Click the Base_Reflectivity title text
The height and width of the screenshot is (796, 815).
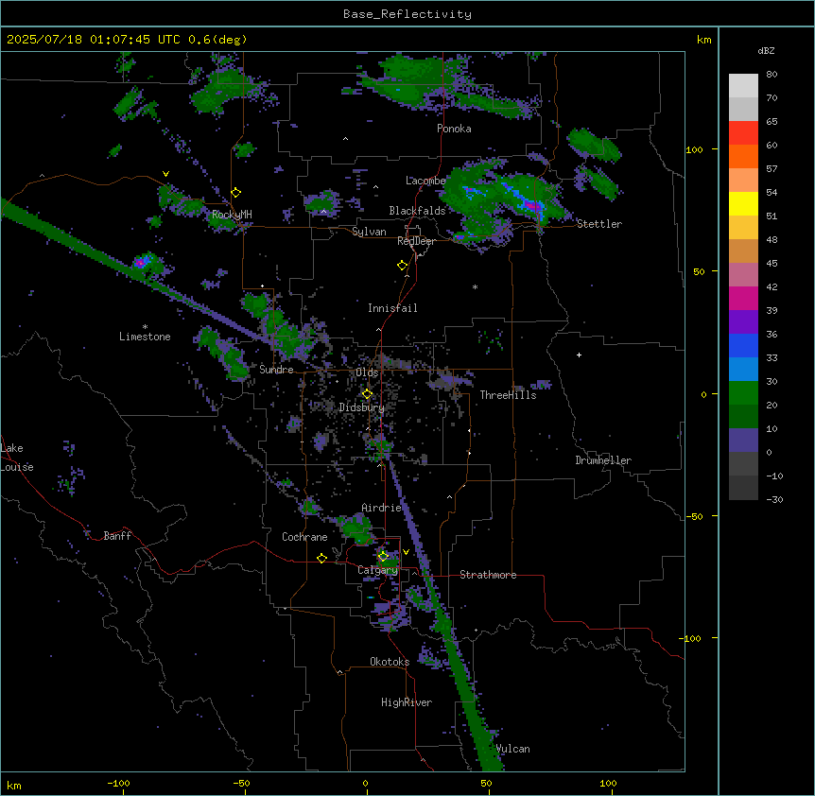tap(407, 14)
